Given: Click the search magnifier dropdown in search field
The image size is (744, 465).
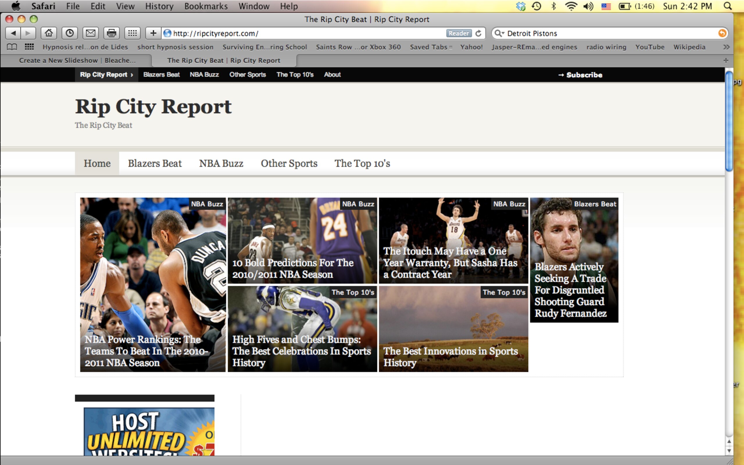Looking at the screenshot, I should coord(500,33).
